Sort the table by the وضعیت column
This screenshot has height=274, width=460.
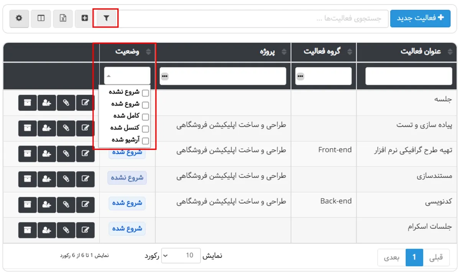(x=148, y=52)
